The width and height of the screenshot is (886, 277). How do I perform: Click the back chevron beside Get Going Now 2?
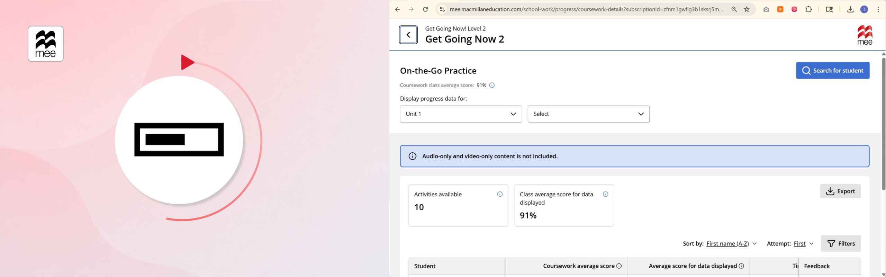pos(408,35)
